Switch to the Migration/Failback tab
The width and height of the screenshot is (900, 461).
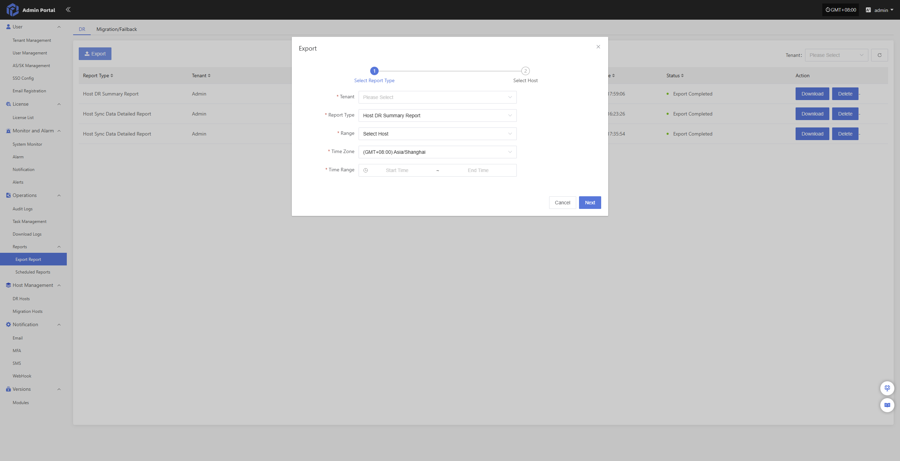(116, 29)
